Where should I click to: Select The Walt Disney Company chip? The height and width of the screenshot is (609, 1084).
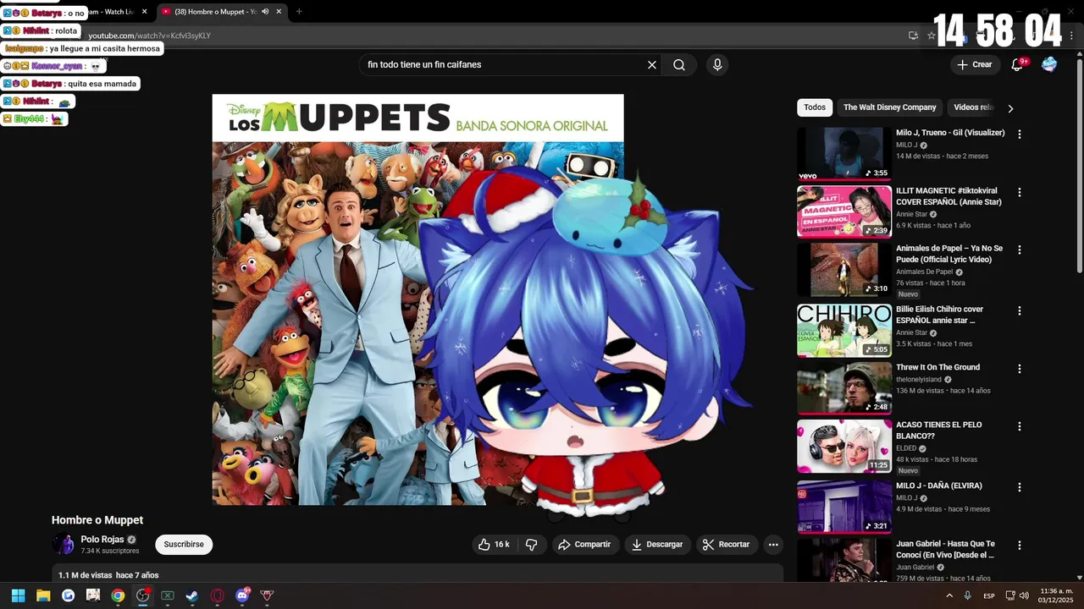click(x=889, y=107)
